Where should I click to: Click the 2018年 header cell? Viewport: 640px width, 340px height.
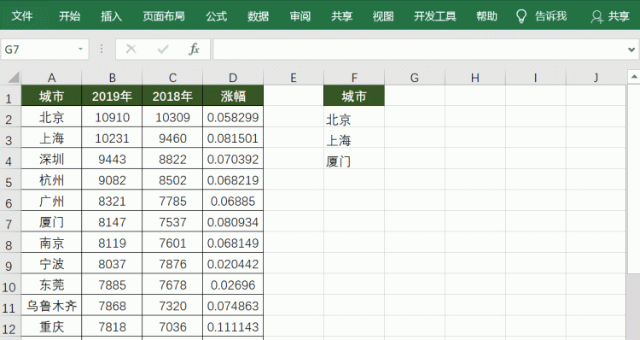[172, 96]
